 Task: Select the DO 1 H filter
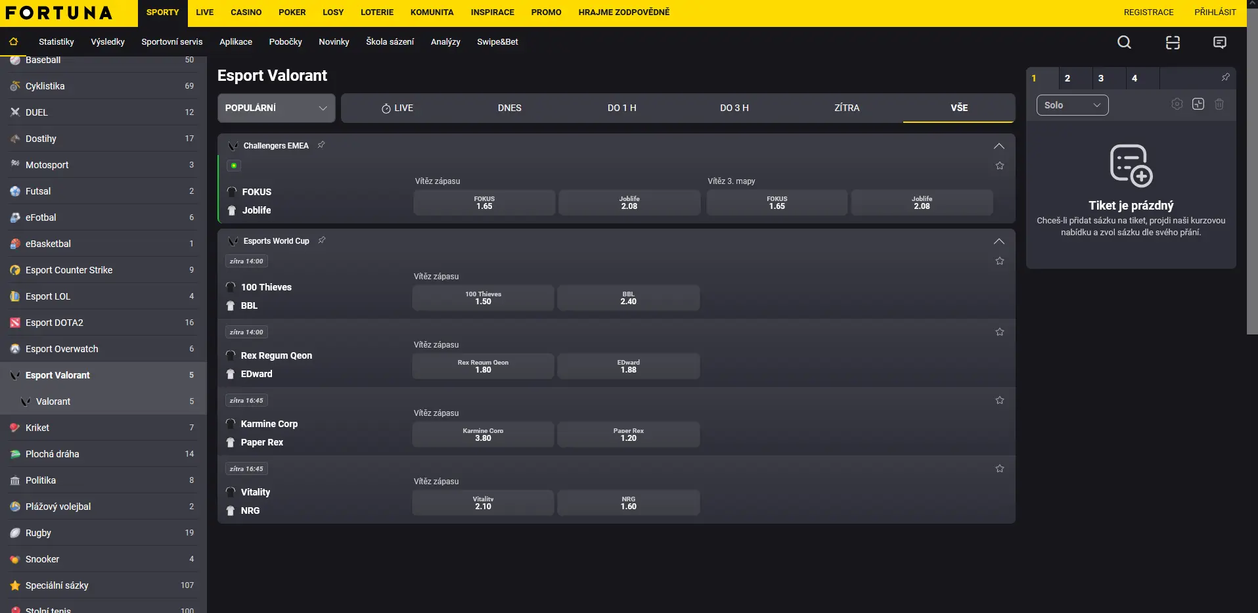622,108
